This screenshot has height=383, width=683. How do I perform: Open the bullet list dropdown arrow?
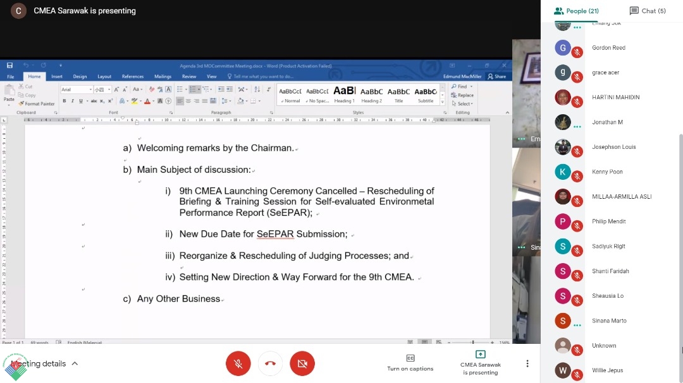point(186,90)
